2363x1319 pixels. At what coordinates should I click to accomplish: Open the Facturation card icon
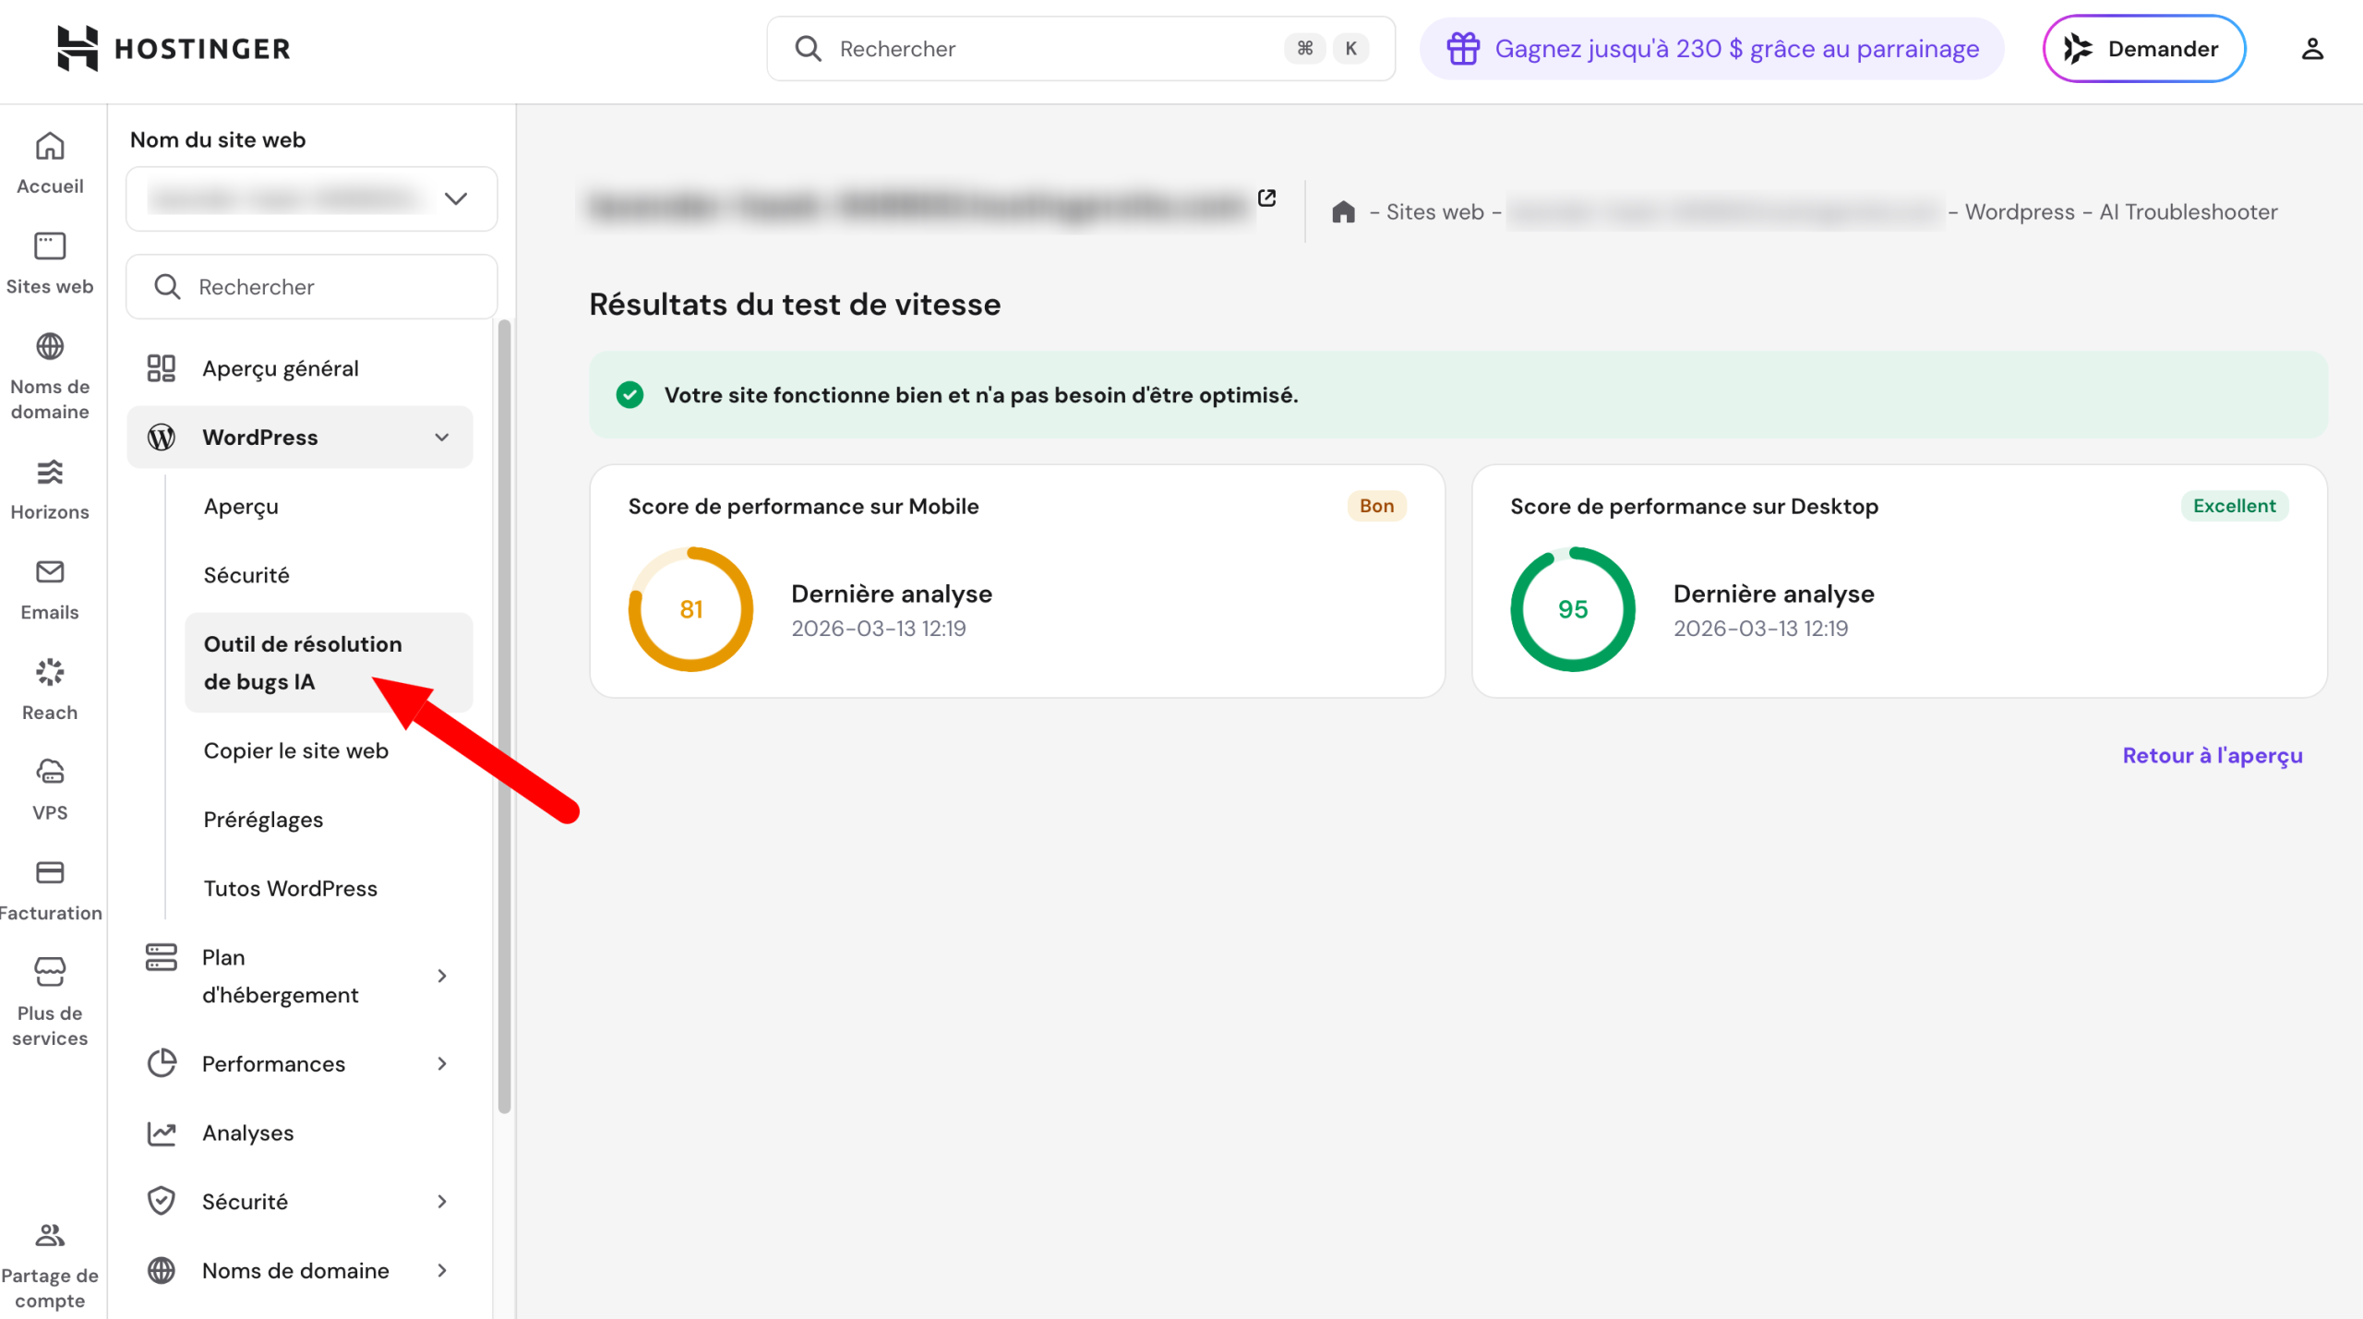[x=50, y=872]
